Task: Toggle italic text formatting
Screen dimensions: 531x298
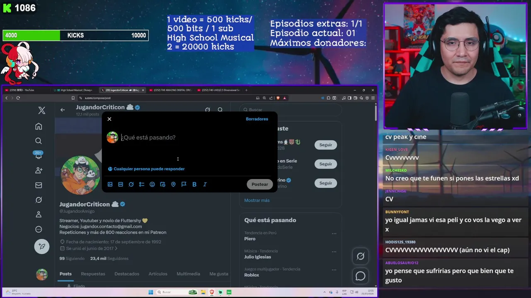Action: coord(205,184)
